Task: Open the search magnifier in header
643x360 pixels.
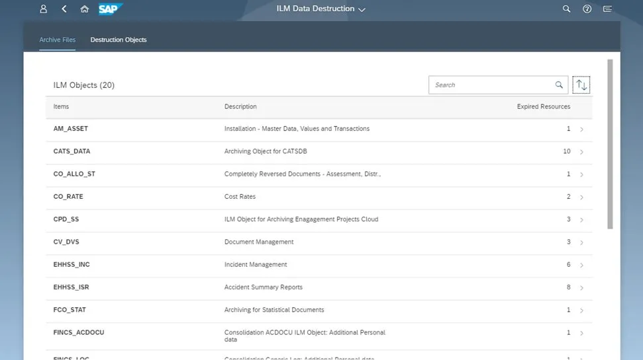Action: [566, 9]
